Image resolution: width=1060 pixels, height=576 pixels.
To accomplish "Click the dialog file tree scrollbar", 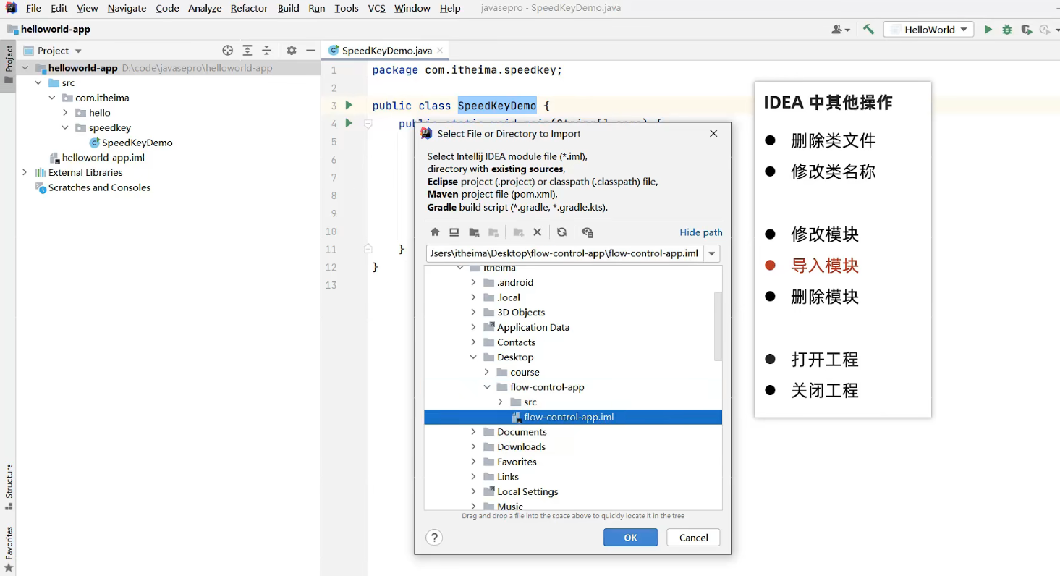I will coord(718,326).
